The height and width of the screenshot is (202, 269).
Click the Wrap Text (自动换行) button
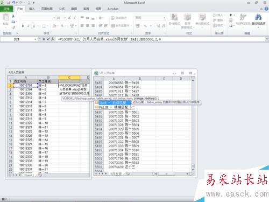tap(119, 18)
